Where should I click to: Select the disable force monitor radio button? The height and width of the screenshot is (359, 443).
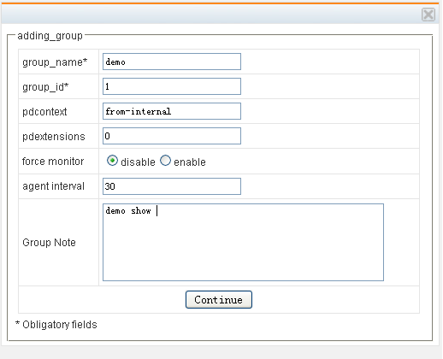(x=112, y=161)
